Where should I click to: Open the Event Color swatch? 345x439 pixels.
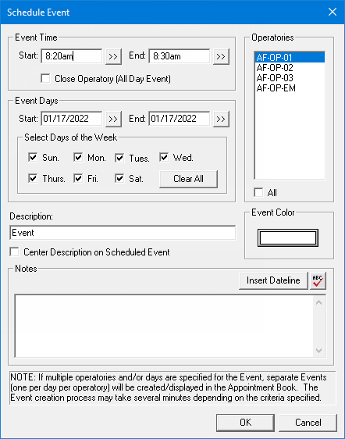click(x=288, y=238)
